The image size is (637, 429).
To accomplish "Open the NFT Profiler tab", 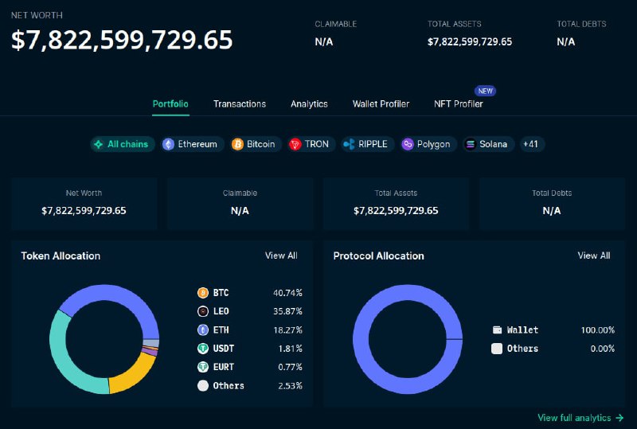I will [x=459, y=104].
